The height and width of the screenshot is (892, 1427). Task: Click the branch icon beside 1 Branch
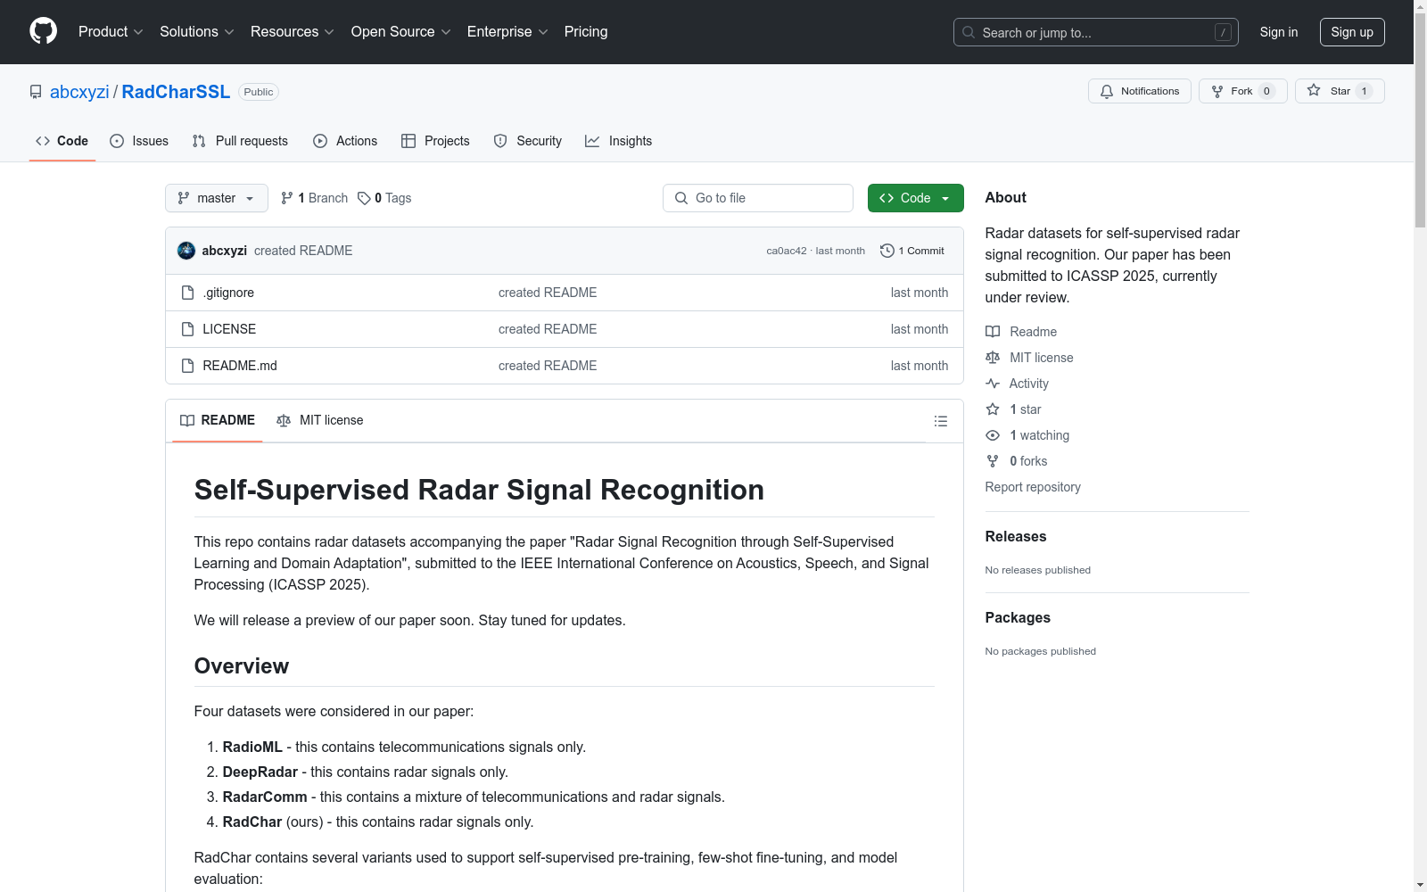(x=286, y=198)
